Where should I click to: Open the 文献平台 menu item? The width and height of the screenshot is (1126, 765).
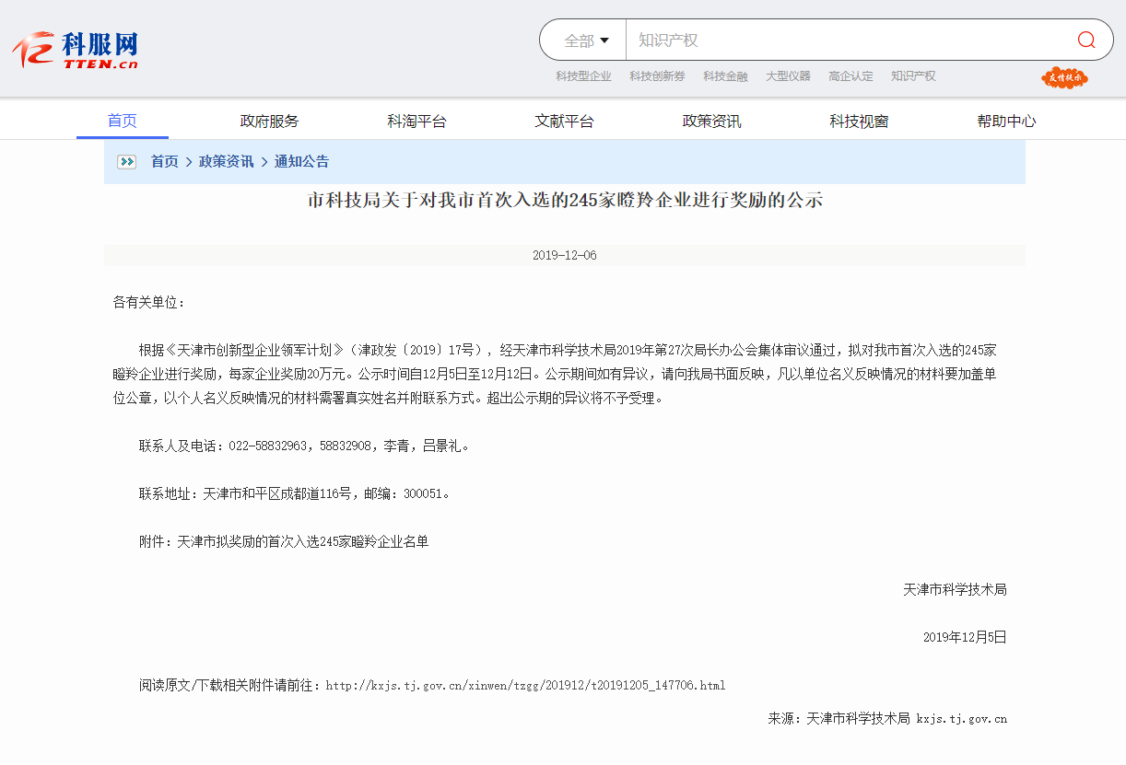(564, 121)
